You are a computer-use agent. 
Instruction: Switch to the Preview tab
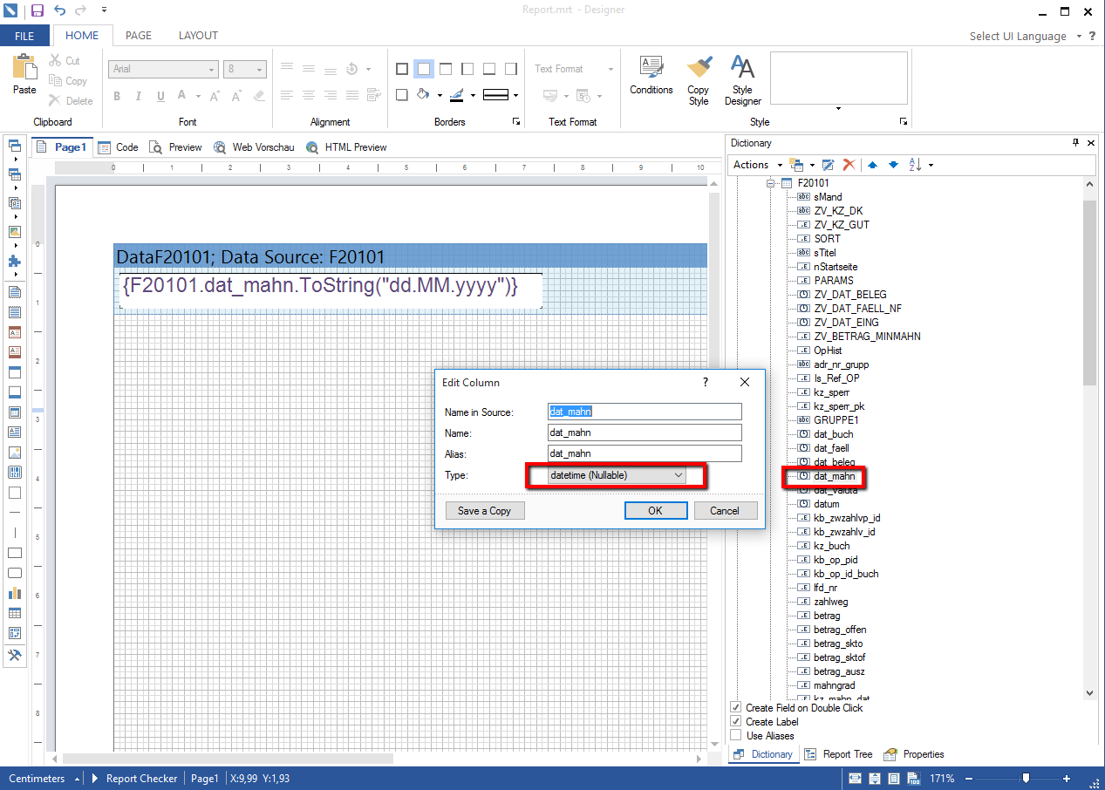(x=175, y=147)
